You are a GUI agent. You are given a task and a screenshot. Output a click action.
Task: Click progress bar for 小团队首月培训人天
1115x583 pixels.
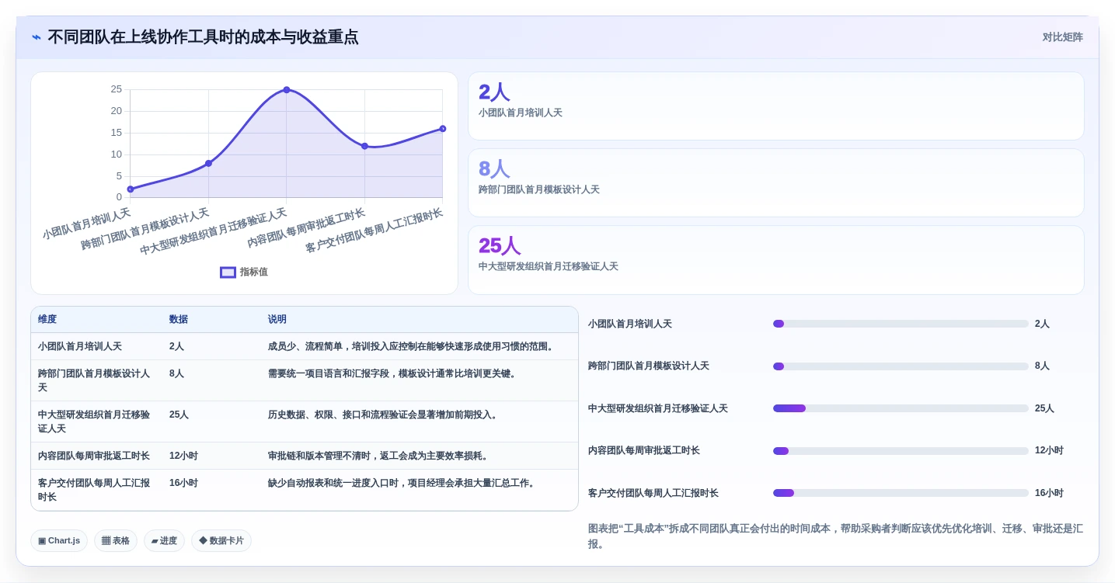pos(901,324)
